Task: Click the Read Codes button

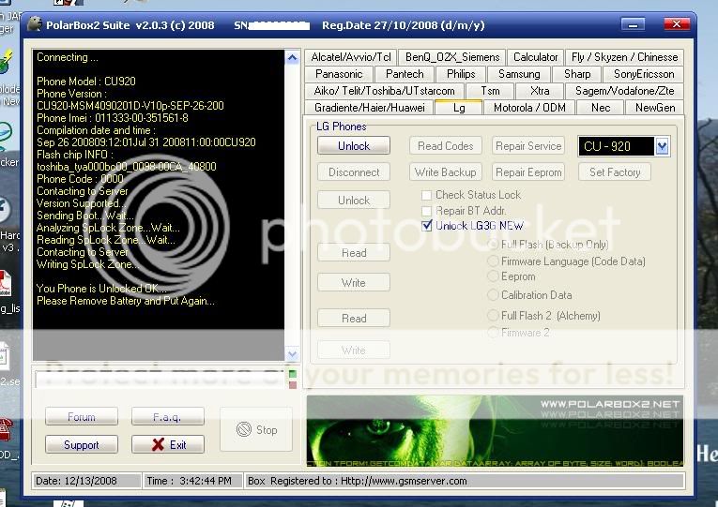Action: [x=446, y=146]
